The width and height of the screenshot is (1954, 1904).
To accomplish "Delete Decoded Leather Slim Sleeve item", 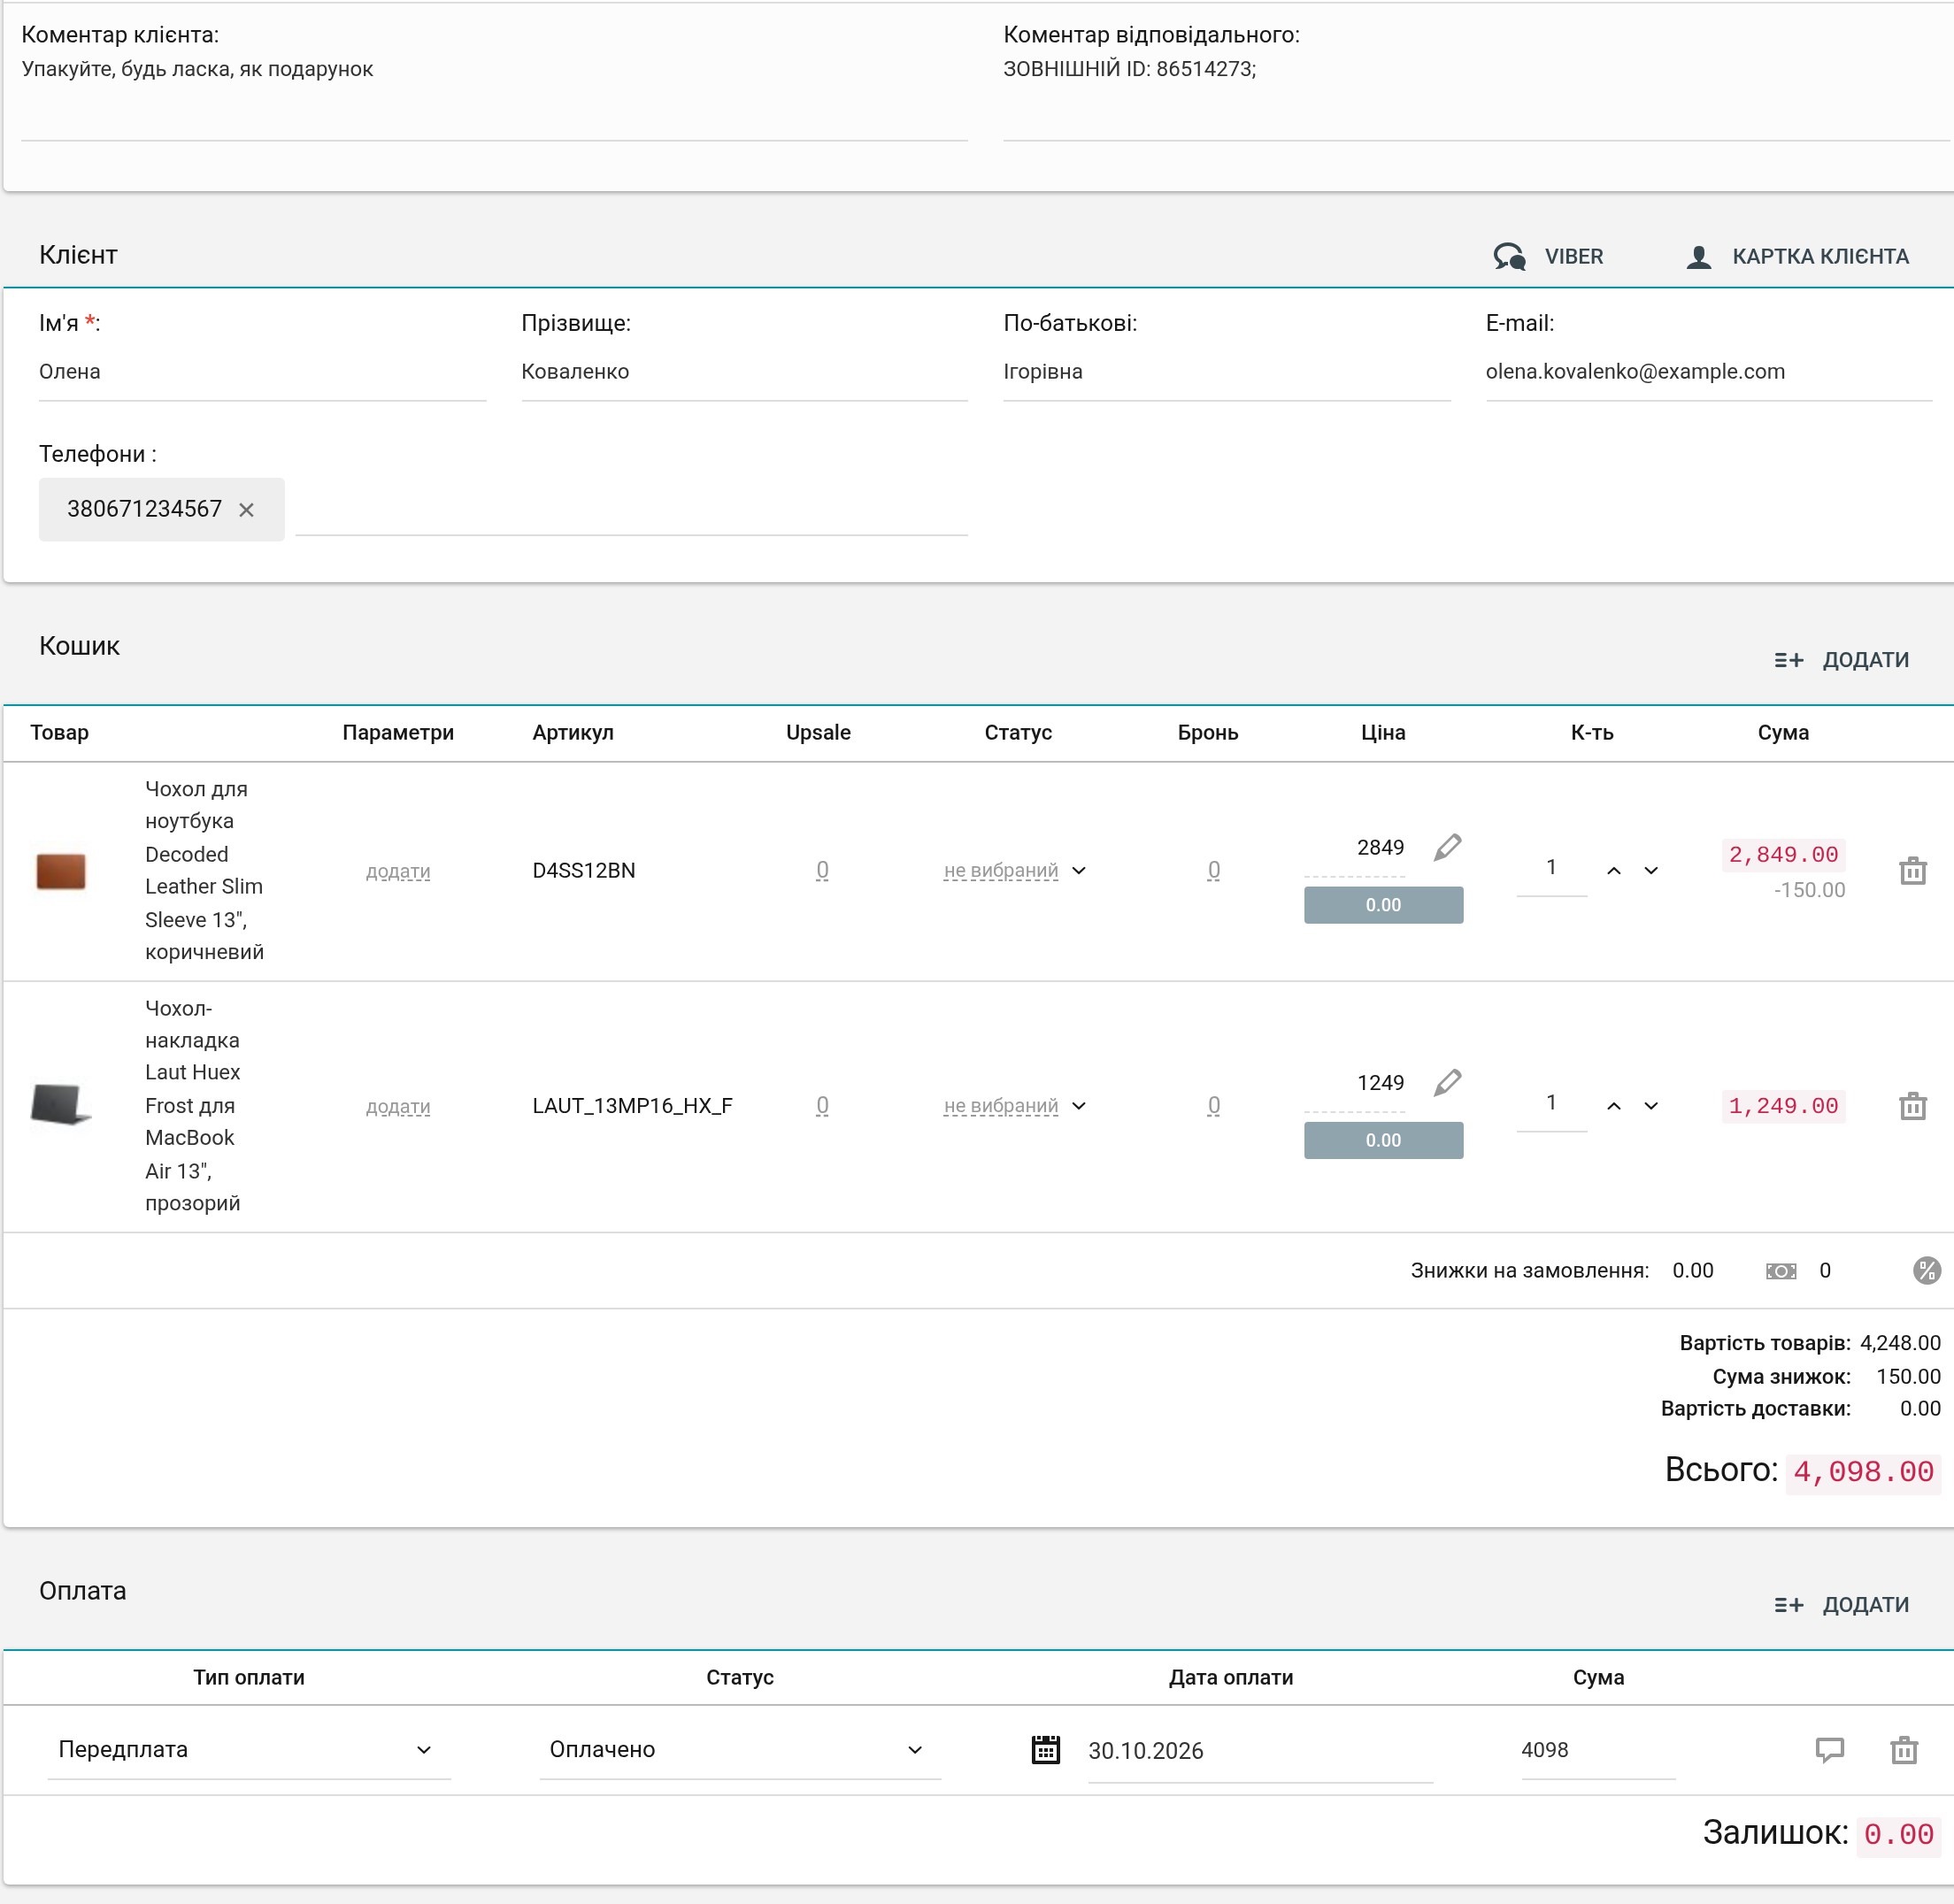I will (x=1913, y=871).
